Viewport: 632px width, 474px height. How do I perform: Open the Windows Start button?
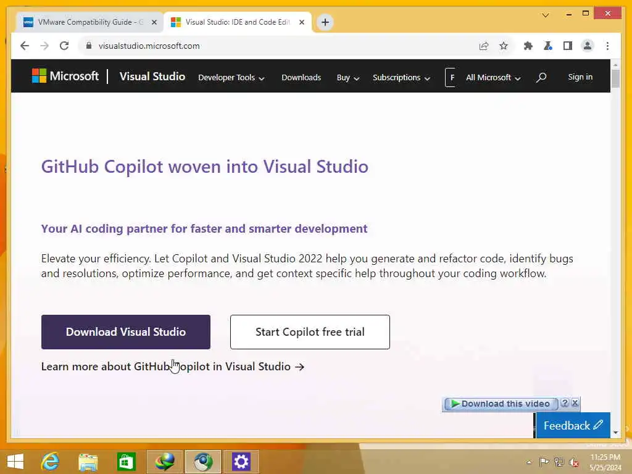click(x=15, y=462)
